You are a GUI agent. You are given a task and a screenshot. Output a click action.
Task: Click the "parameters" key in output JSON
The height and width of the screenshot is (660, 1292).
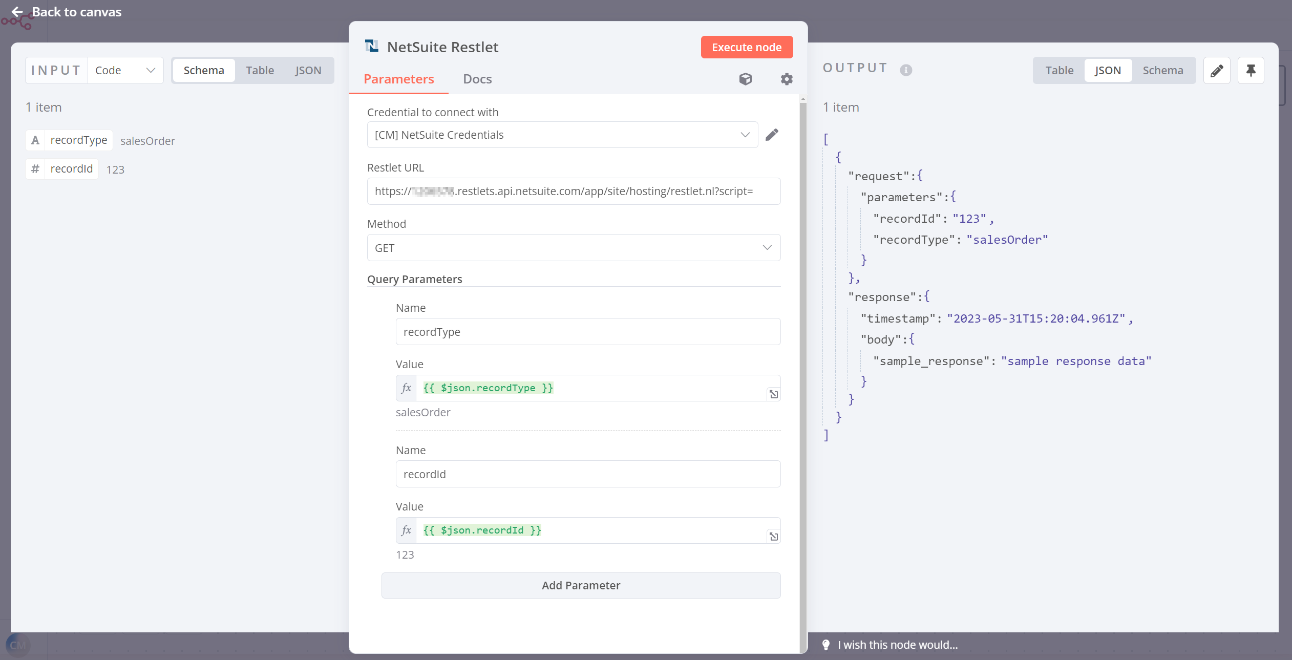point(901,197)
